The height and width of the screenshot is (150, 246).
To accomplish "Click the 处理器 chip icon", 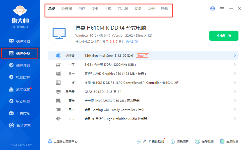I will coord(58,55).
